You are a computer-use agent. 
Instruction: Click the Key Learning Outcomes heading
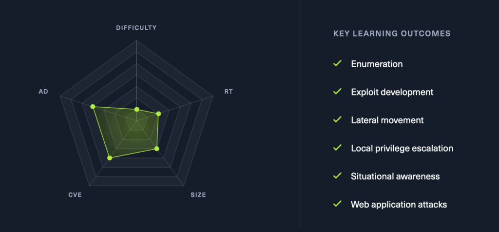pyautogui.click(x=392, y=34)
